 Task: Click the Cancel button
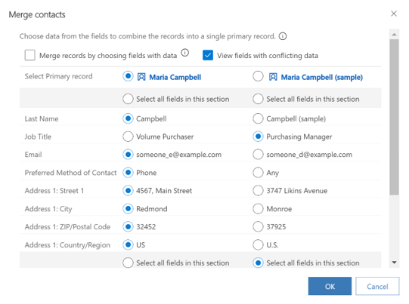(377, 287)
